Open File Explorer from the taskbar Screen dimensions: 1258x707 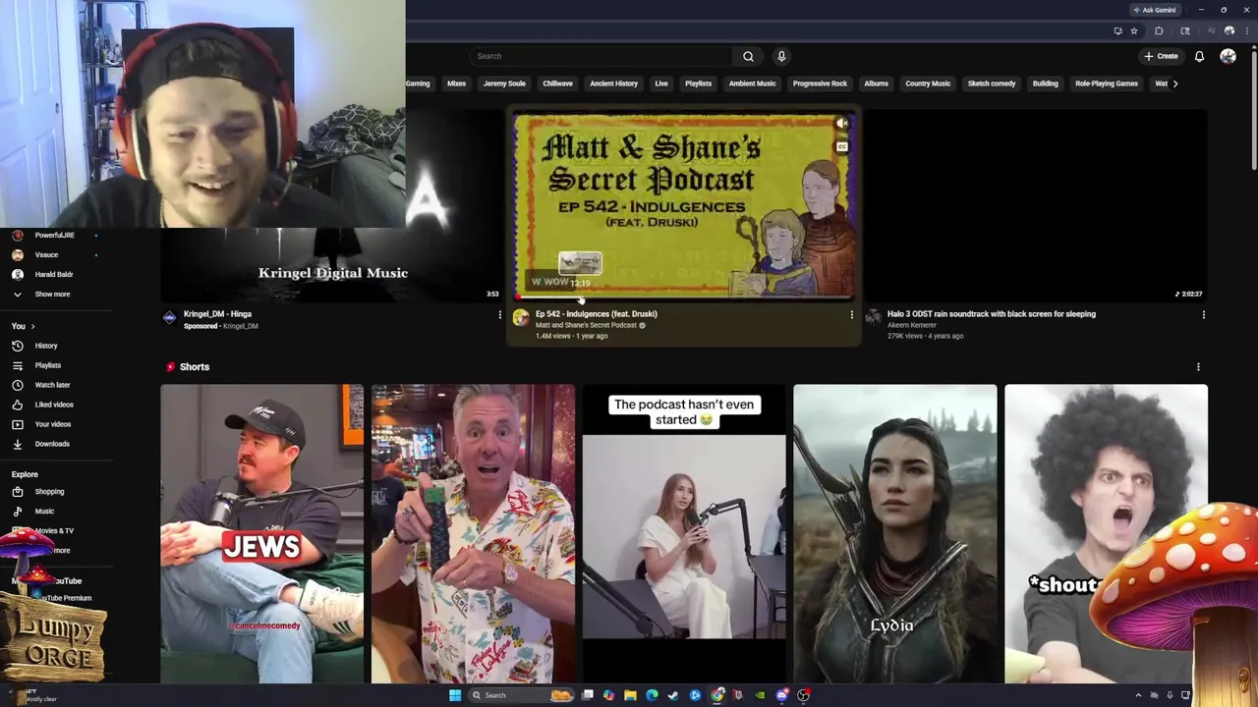(630, 695)
